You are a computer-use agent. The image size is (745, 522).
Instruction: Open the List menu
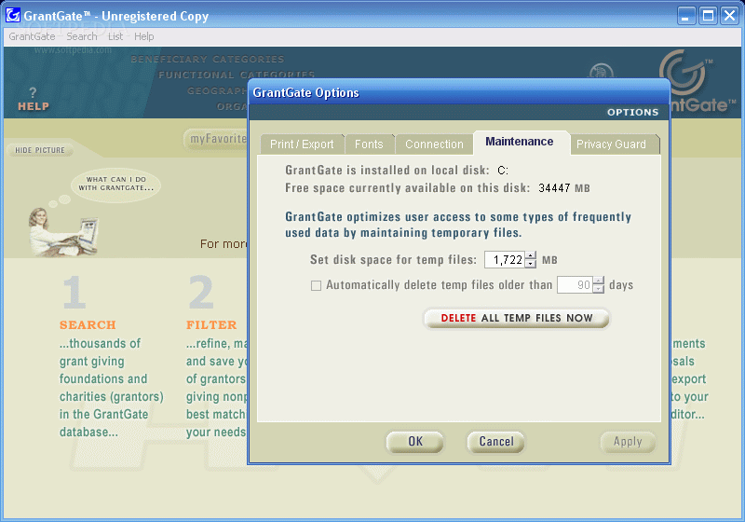(x=115, y=36)
